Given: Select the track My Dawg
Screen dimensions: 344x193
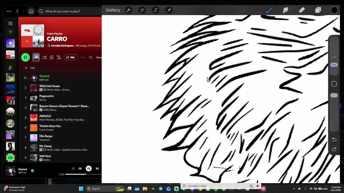Looking at the screenshot, I should pyautogui.click(x=45, y=146).
